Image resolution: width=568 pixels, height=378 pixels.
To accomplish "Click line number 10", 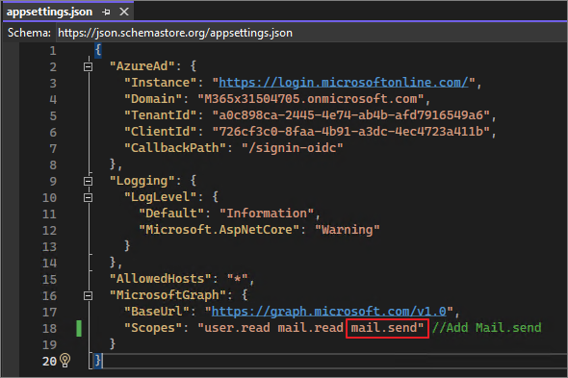I will [49, 198].
